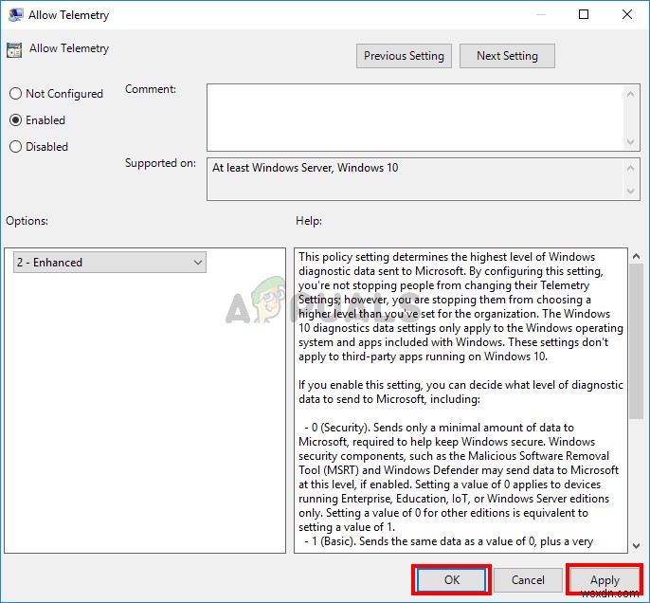Viewport: 650px width, 603px height.
Task: Open the 2 - Enhanced telemetry dropdown
Action: [110, 263]
